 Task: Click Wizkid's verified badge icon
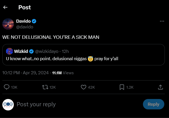point(31,51)
